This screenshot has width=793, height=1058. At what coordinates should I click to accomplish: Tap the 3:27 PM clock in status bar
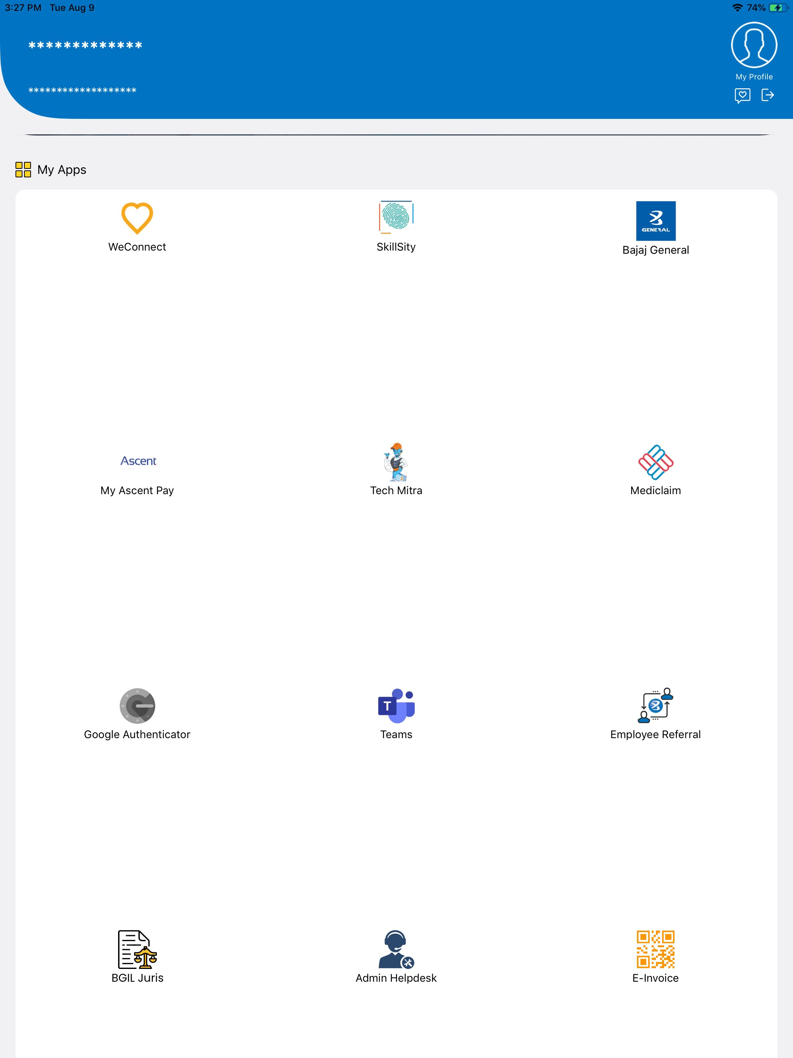tap(23, 8)
